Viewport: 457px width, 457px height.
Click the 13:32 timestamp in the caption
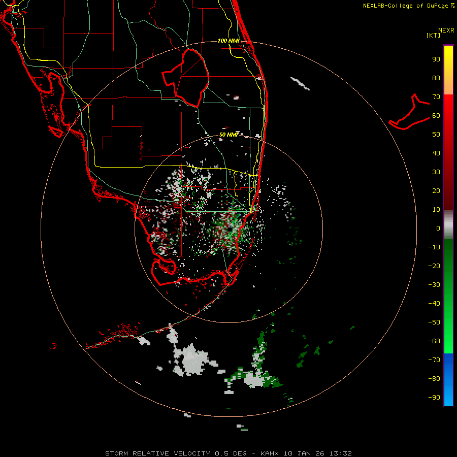click(x=341, y=453)
